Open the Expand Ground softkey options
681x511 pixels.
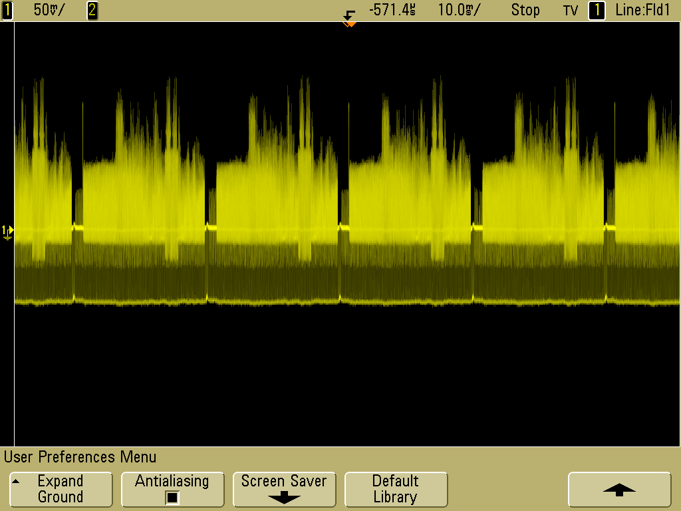click(x=61, y=489)
